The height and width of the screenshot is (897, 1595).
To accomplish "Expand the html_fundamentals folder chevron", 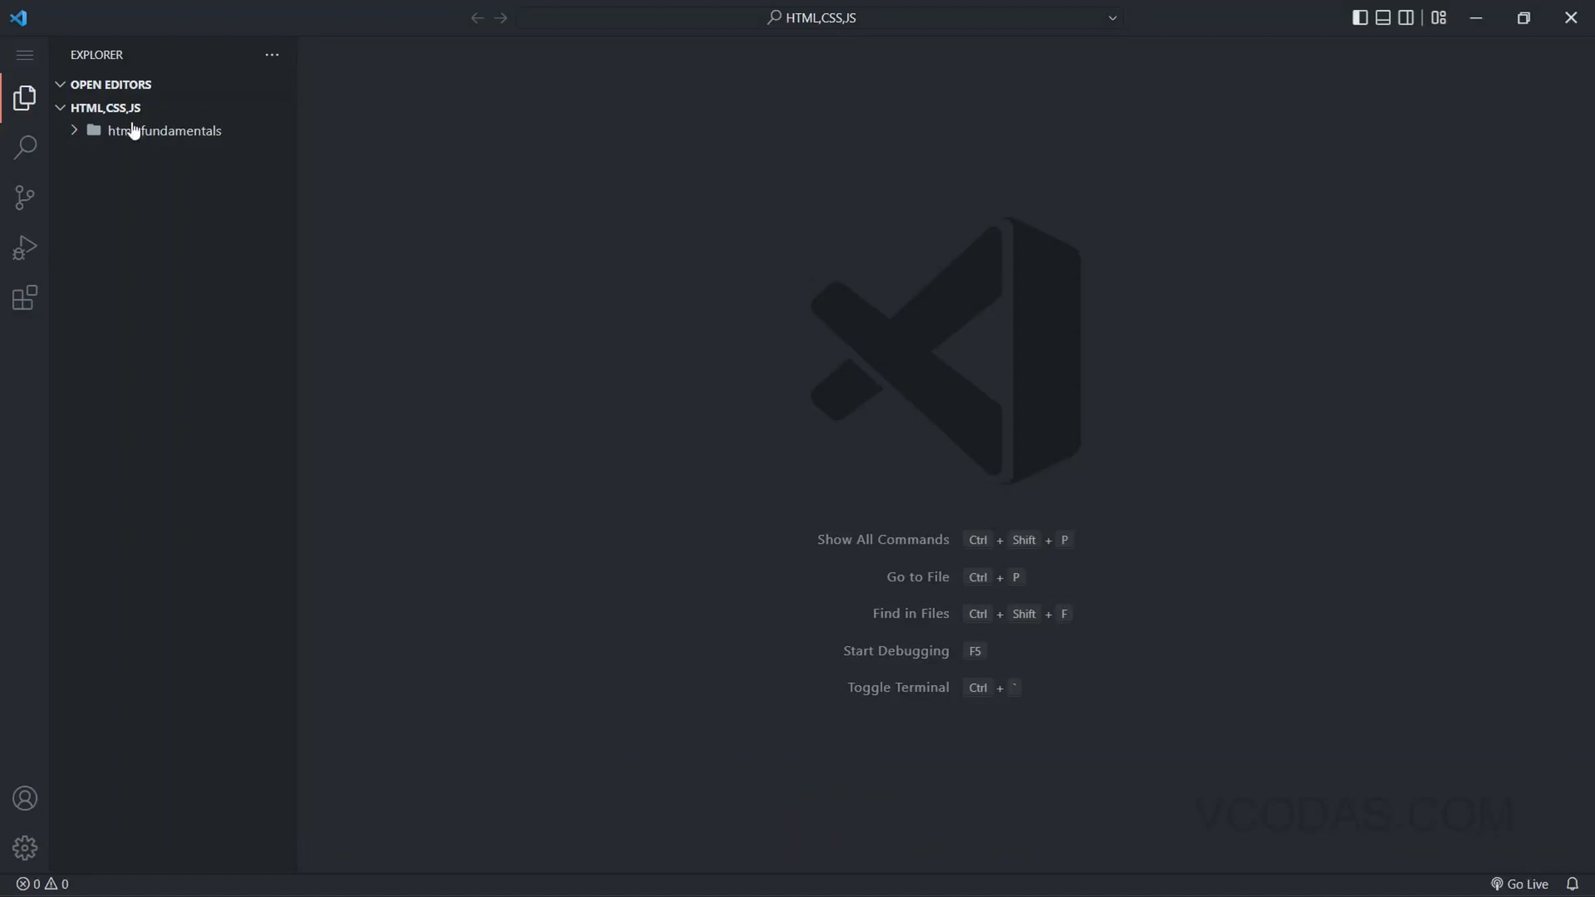I will tap(74, 130).
